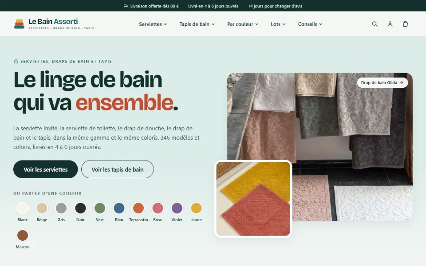Click the orange word 'ensemble' in headline
The image size is (426, 266).
click(x=124, y=102)
